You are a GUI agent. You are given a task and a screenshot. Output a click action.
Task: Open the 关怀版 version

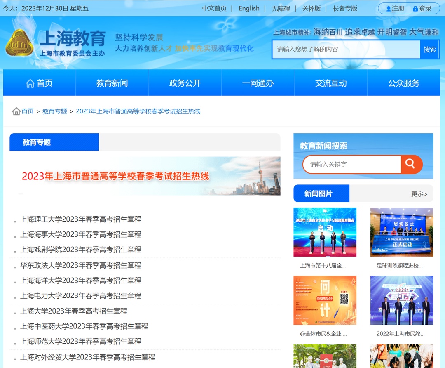pos(311,9)
